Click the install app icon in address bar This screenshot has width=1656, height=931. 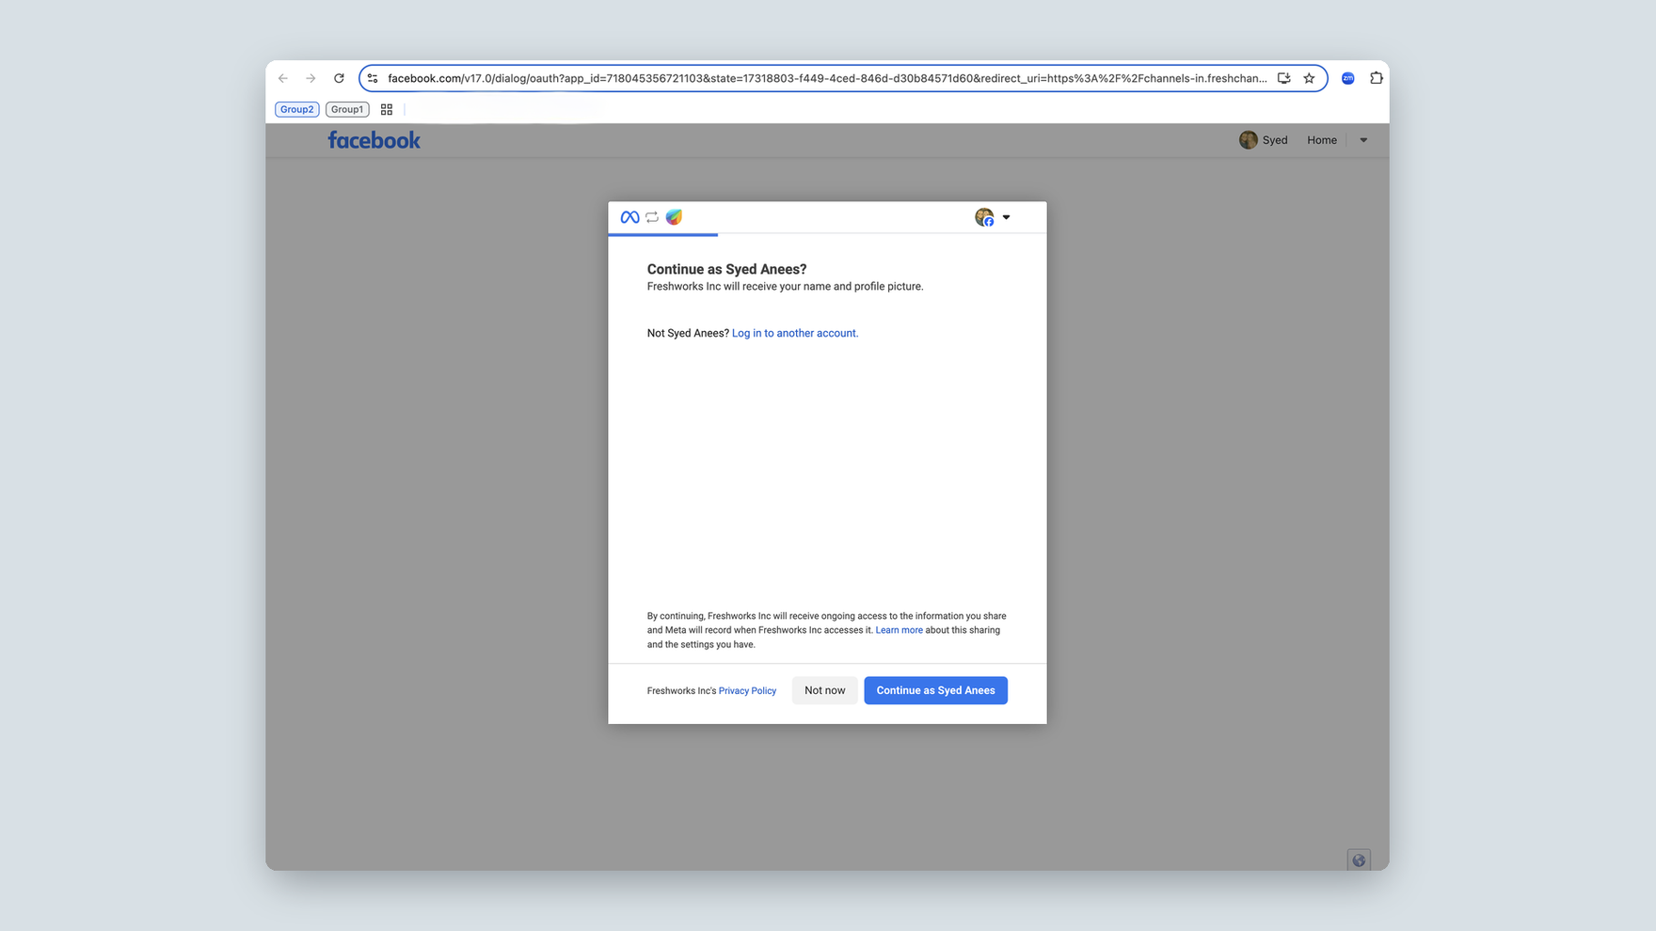pos(1283,78)
